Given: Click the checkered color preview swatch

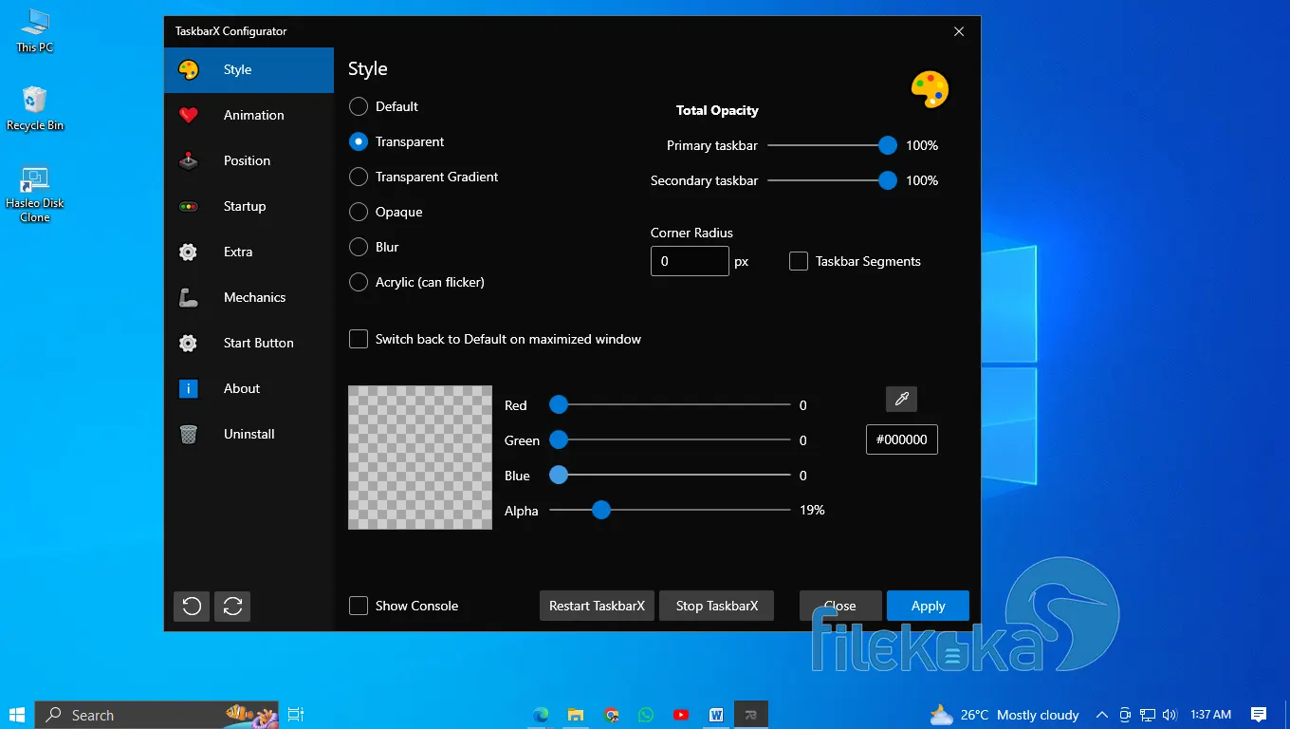Looking at the screenshot, I should pos(420,458).
